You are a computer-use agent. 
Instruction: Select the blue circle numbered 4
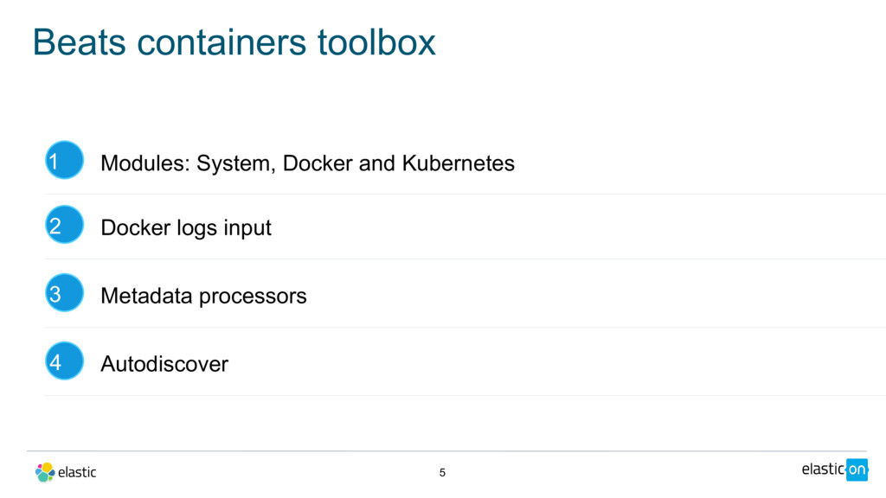tap(64, 362)
